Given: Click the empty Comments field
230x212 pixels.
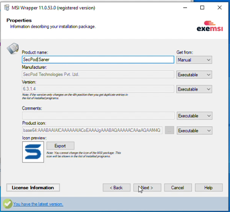Looking at the screenshot, I should coord(98,116).
